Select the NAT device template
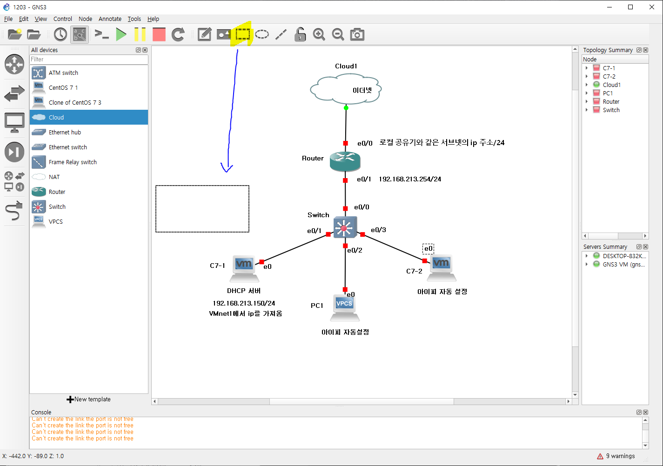Image resolution: width=663 pixels, height=466 pixels. coord(89,177)
